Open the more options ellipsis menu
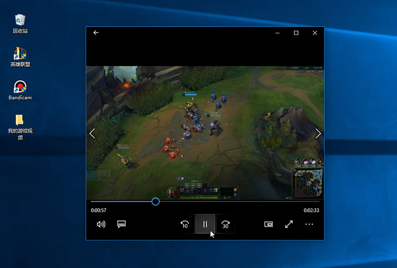Image resolution: width=397 pixels, height=268 pixels. [x=309, y=224]
